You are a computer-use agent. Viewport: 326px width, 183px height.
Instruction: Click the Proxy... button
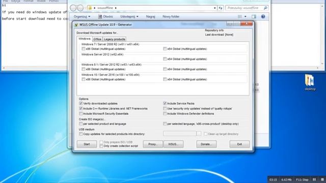153,144
